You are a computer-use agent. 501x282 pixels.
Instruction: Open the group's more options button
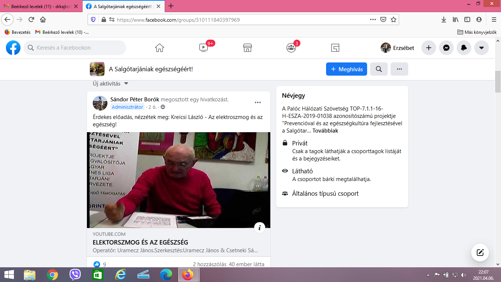[x=399, y=69]
